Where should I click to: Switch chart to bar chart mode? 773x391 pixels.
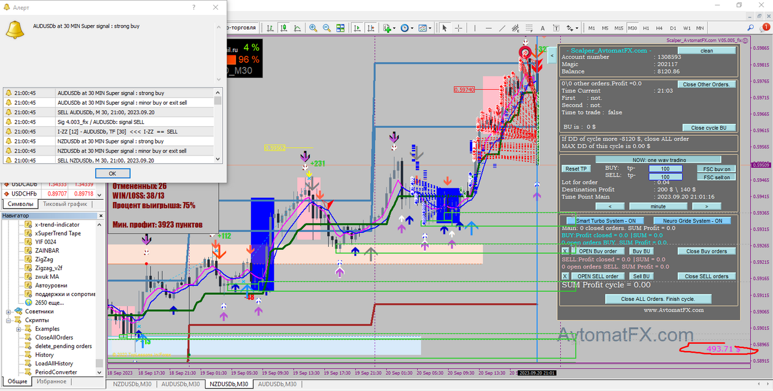coord(270,28)
